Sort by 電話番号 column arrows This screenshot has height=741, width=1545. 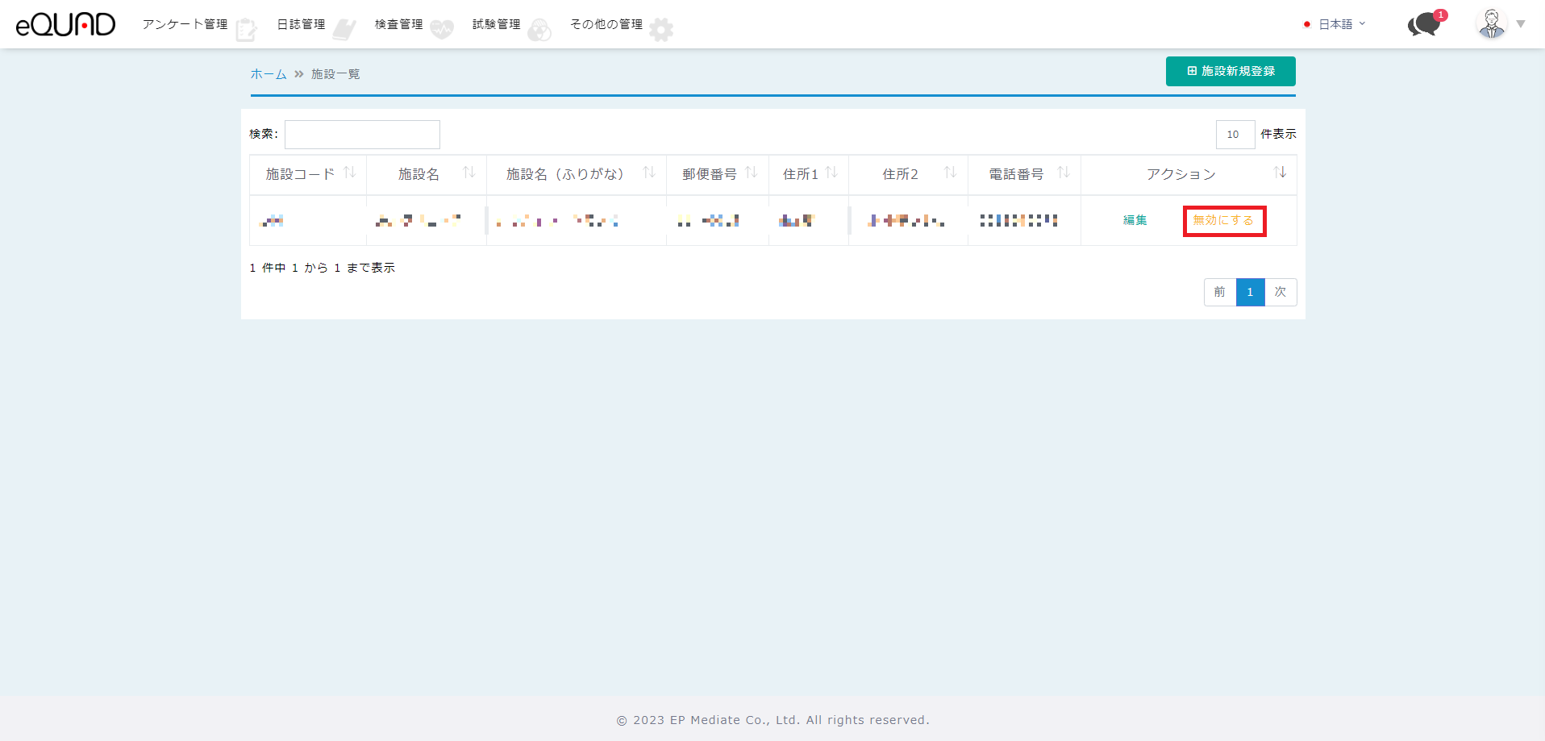(1064, 173)
